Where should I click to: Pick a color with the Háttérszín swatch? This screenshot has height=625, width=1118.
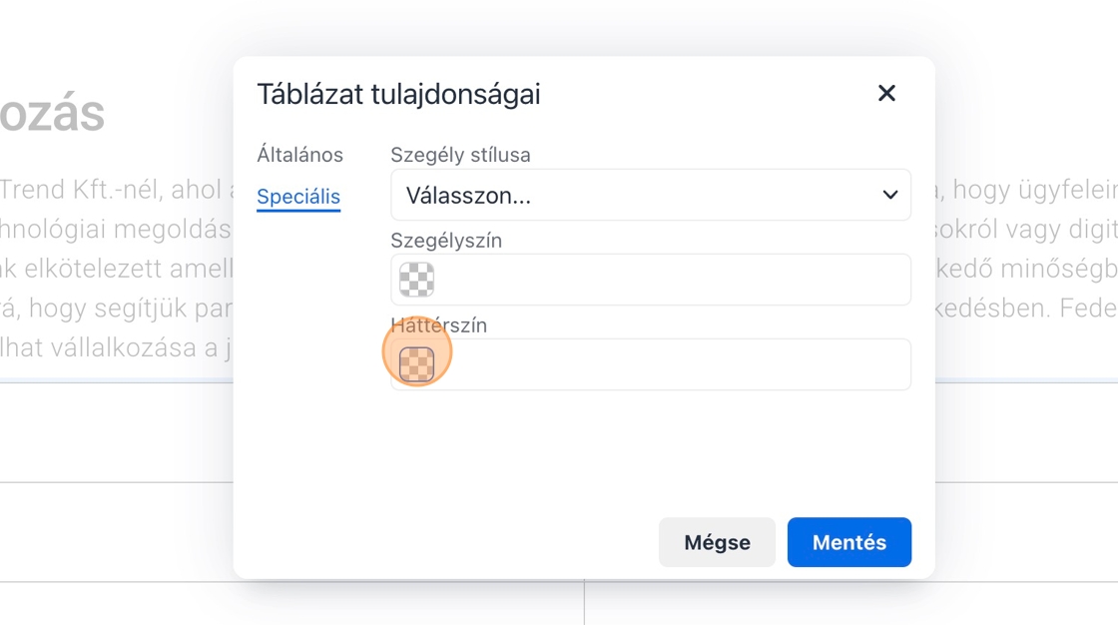coord(417,364)
